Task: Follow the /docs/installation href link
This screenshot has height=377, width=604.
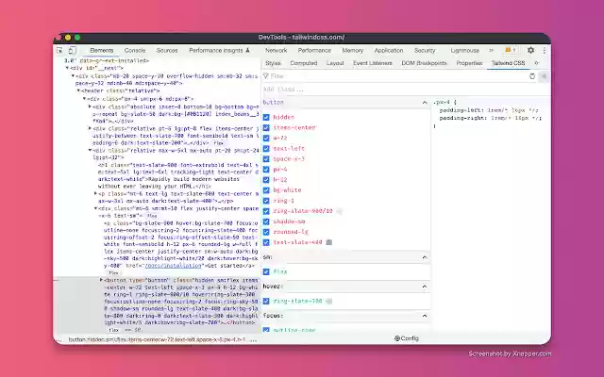Action: pyautogui.click(x=173, y=266)
